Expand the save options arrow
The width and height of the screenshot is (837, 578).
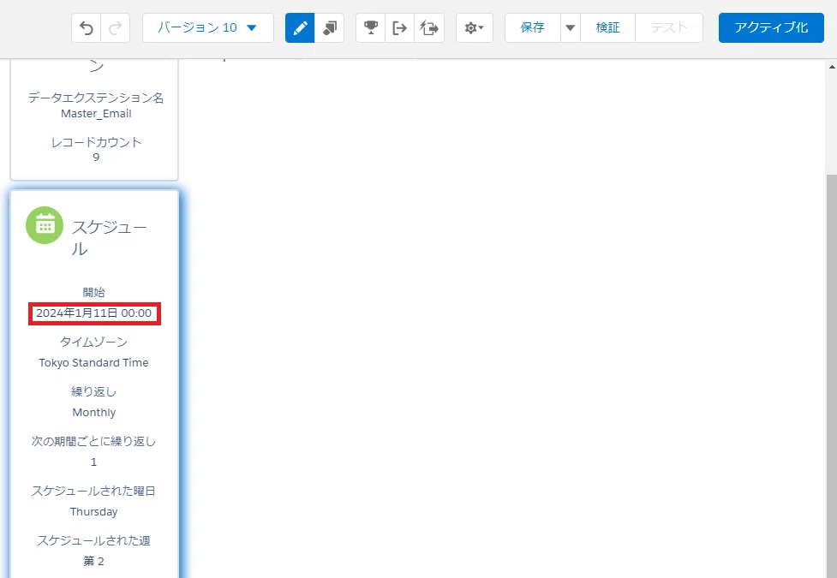coord(570,27)
